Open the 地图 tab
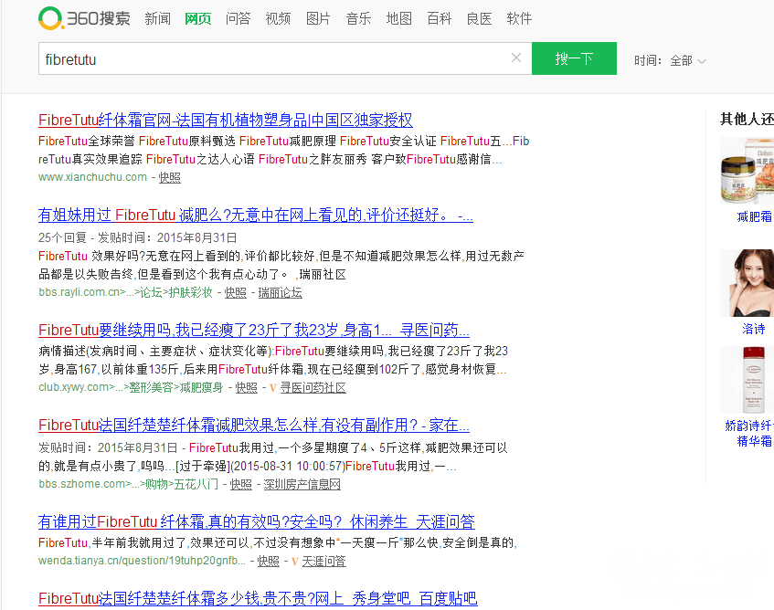This screenshot has height=610, width=774. tap(398, 19)
